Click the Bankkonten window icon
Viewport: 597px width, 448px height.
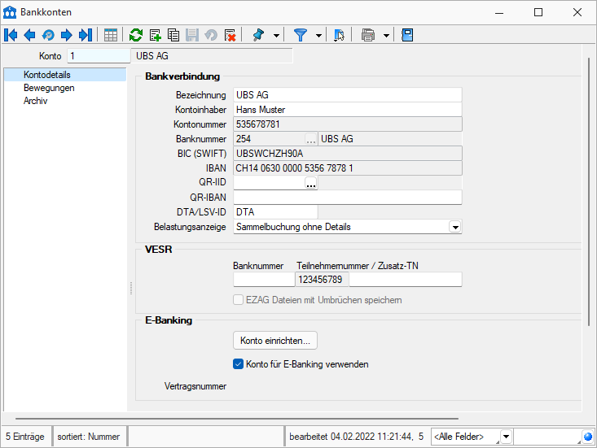point(10,12)
